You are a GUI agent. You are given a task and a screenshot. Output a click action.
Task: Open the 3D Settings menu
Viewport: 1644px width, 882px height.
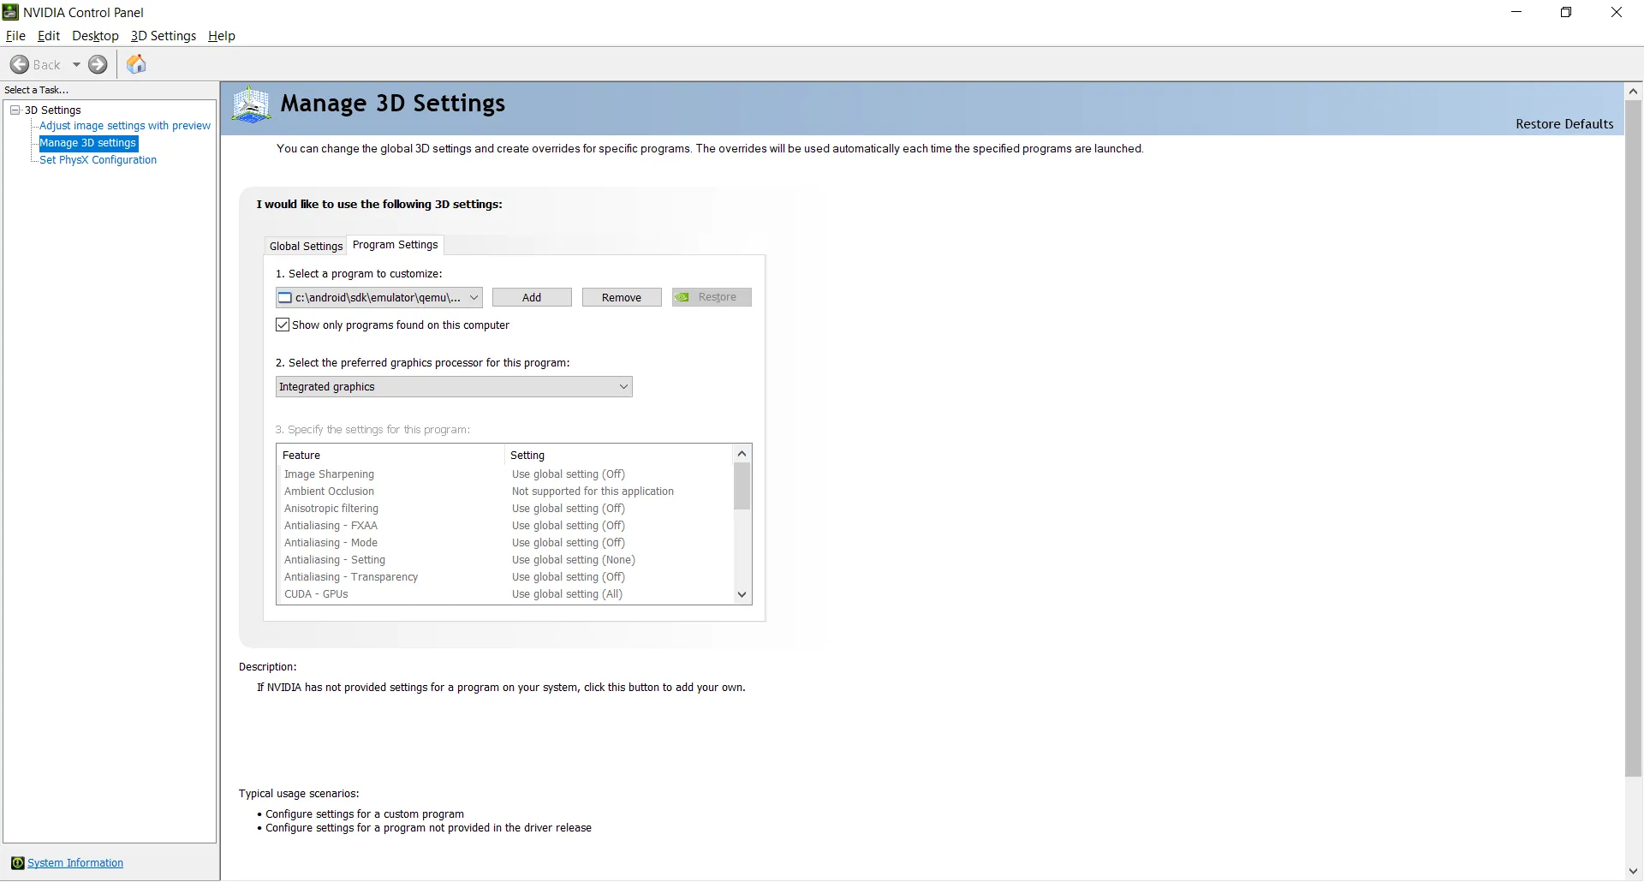(164, 36)
